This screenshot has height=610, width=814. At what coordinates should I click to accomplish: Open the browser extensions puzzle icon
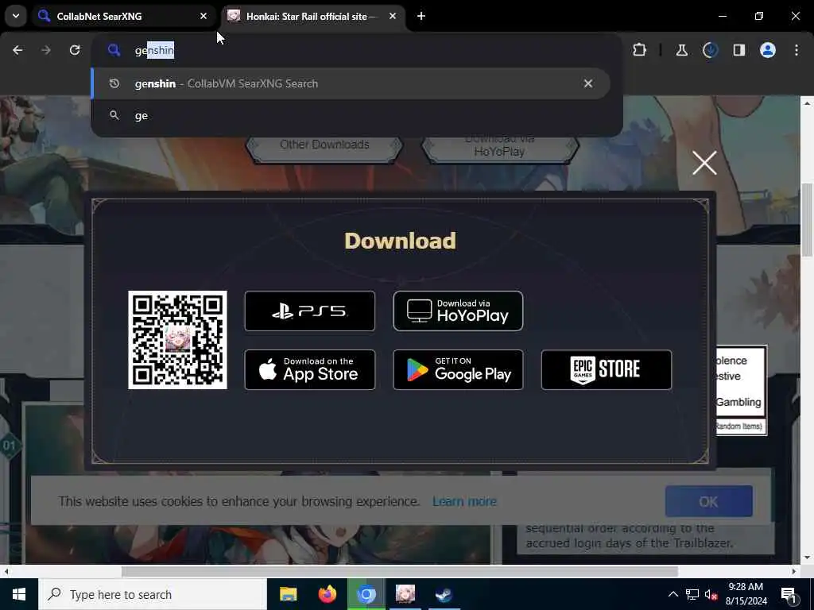[640, 50]
